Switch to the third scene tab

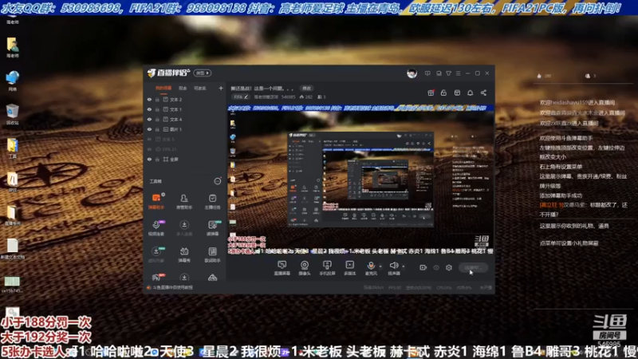point(199,88)
